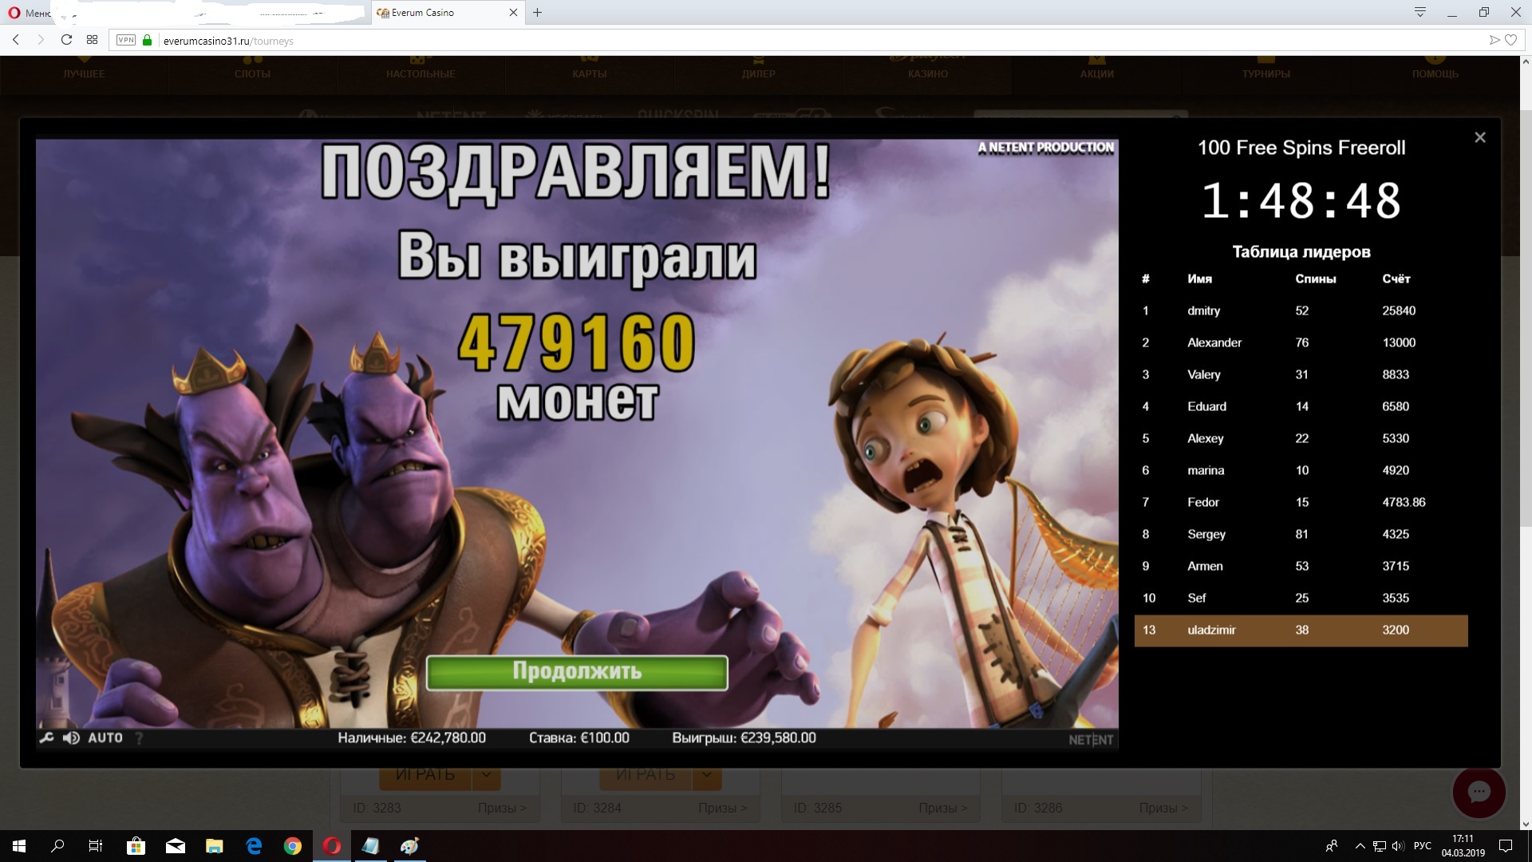
Task: Open the СЛОТЫ category
Action: click(x=253, y=73)
